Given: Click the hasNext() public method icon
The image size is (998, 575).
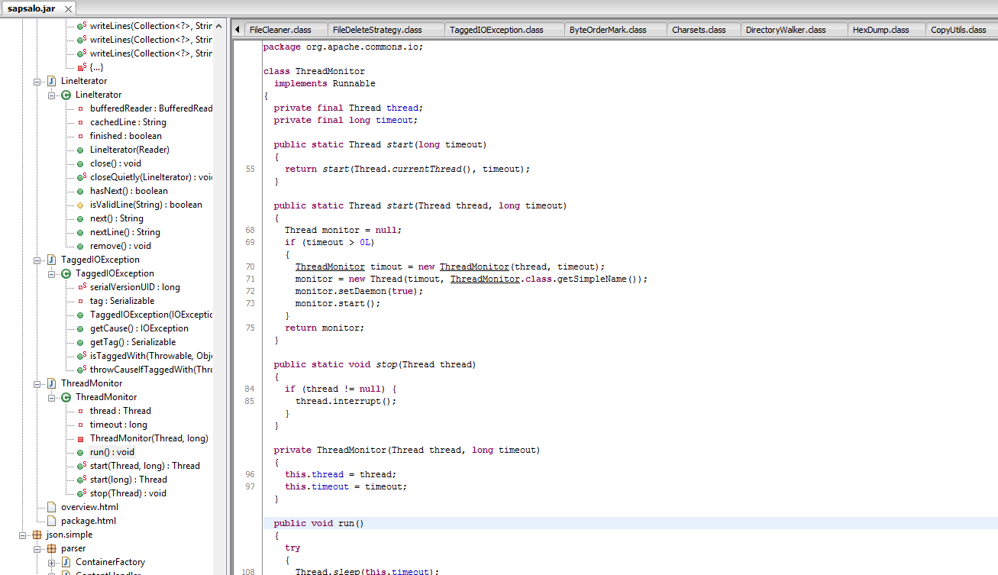Looking at the screenshot, I should click(80, 191).
